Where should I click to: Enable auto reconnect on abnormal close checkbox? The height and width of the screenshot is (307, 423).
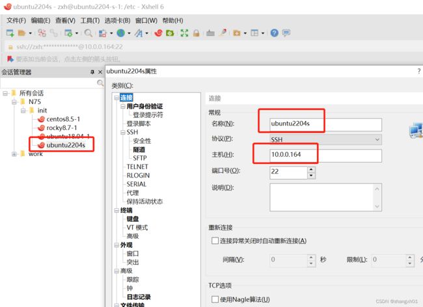click(215, 241)
